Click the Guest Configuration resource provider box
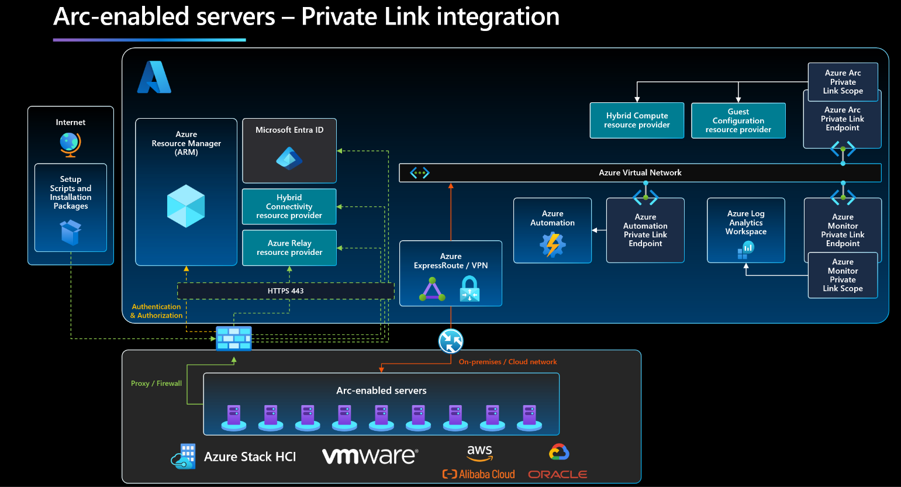The width and height of the screenshot is (901, 487). click(738, 120)
